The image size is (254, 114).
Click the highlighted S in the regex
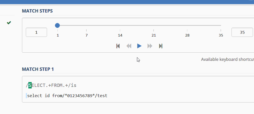[30, 85]
